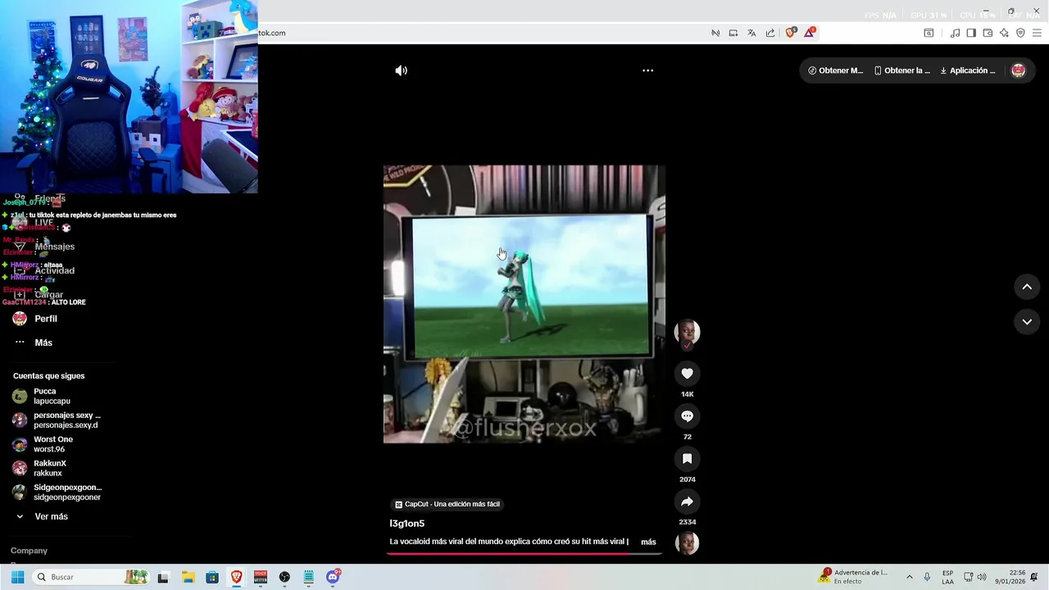Viewport: 1049px width, 590px height.
Task: Click the Cuentas que sigues heading
Action: (x=48, y=376)
